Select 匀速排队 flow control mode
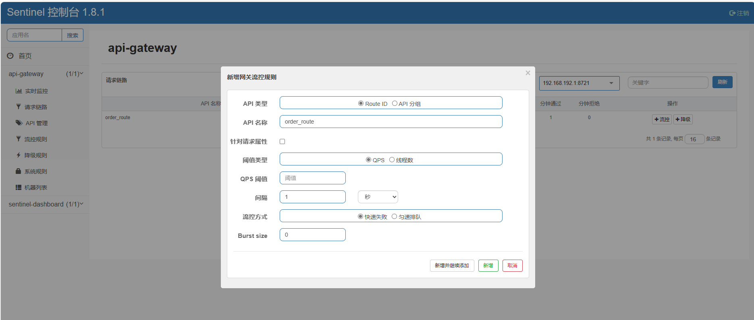Screen dimensions: 754x320 point(394,217)
